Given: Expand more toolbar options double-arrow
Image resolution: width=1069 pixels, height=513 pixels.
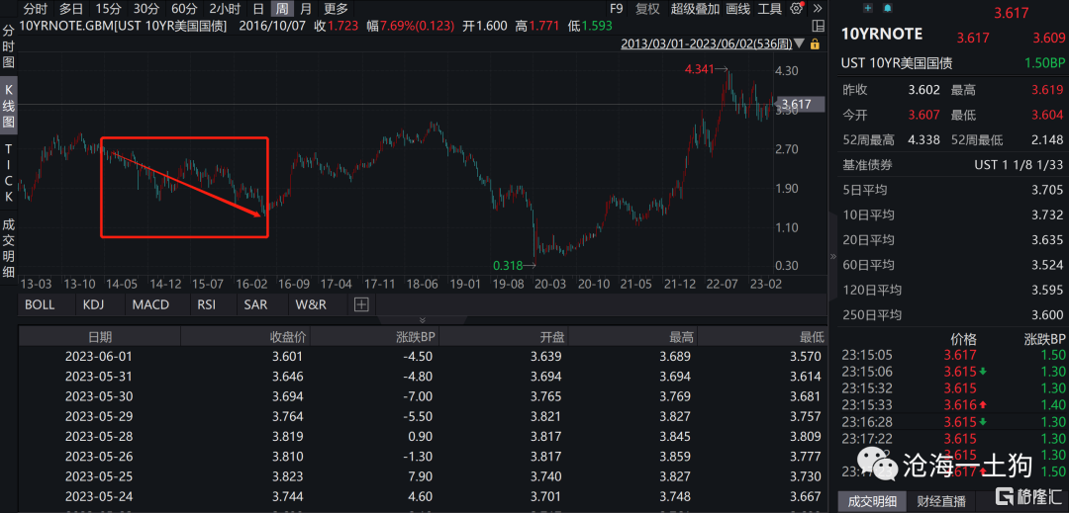Looking at the screenshot, I should (816, 9).
